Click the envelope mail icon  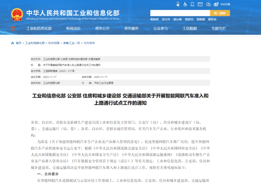click(200, 4)
